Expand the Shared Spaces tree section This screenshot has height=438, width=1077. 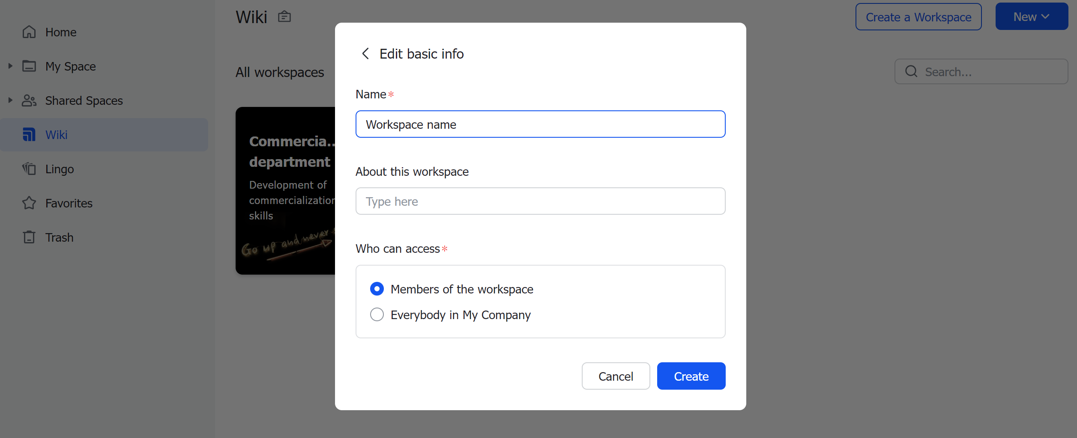point(10,100)
